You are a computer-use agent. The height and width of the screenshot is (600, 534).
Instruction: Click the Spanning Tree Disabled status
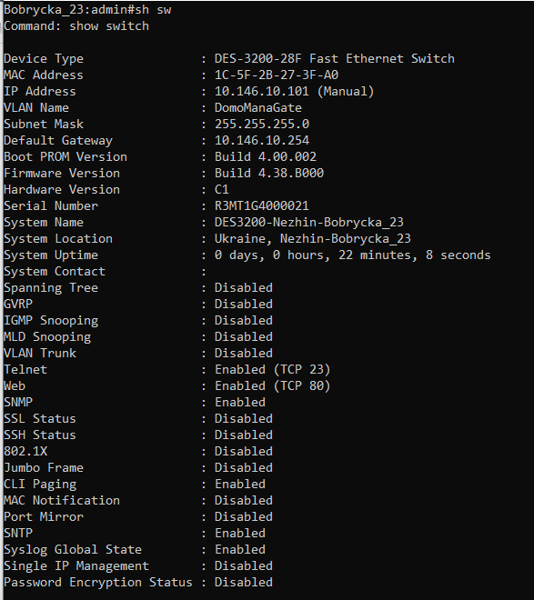pyautogui.click(x=244, y=288)
